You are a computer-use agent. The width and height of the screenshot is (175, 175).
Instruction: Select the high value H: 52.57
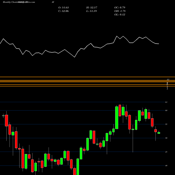pos(92,7)
